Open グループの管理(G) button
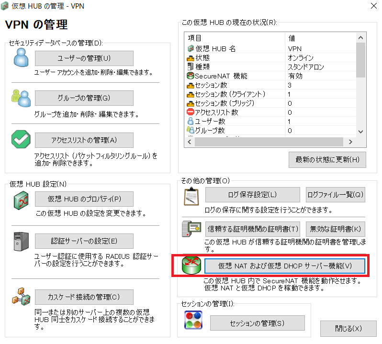382x344 pixels. (84, 98)
